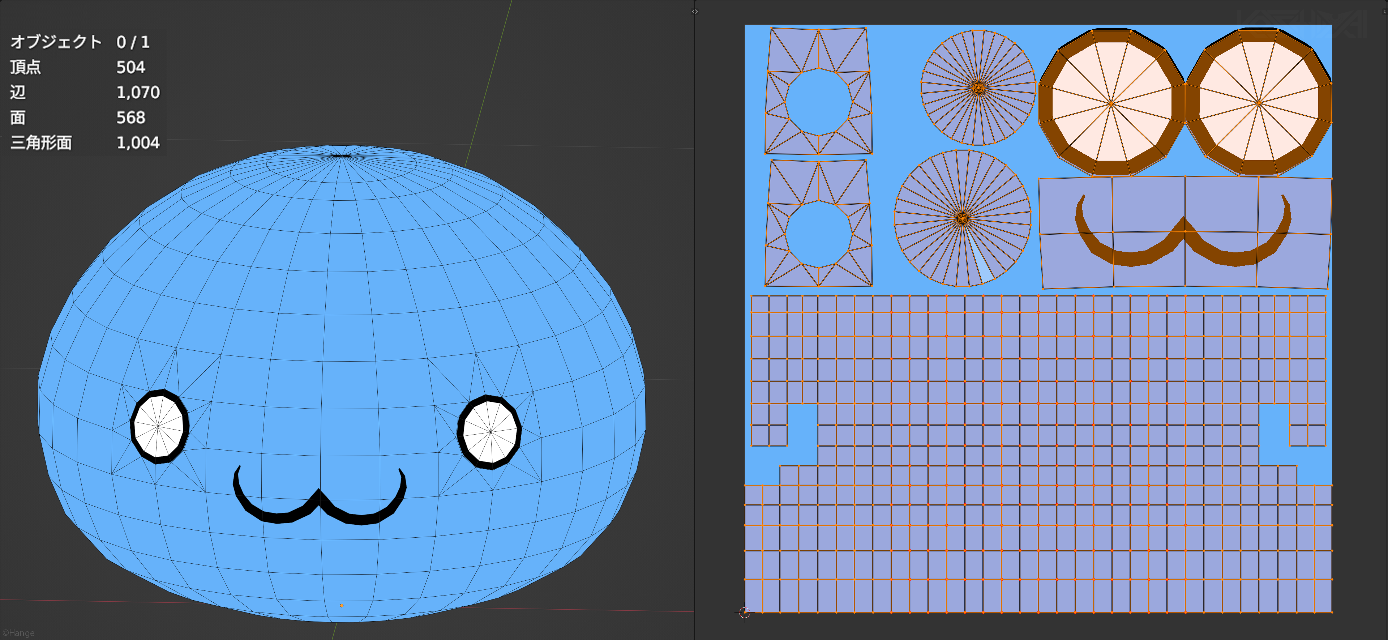1388x640 pixels.
Task: Click the 頂点 statistics label
Action: 25,67
